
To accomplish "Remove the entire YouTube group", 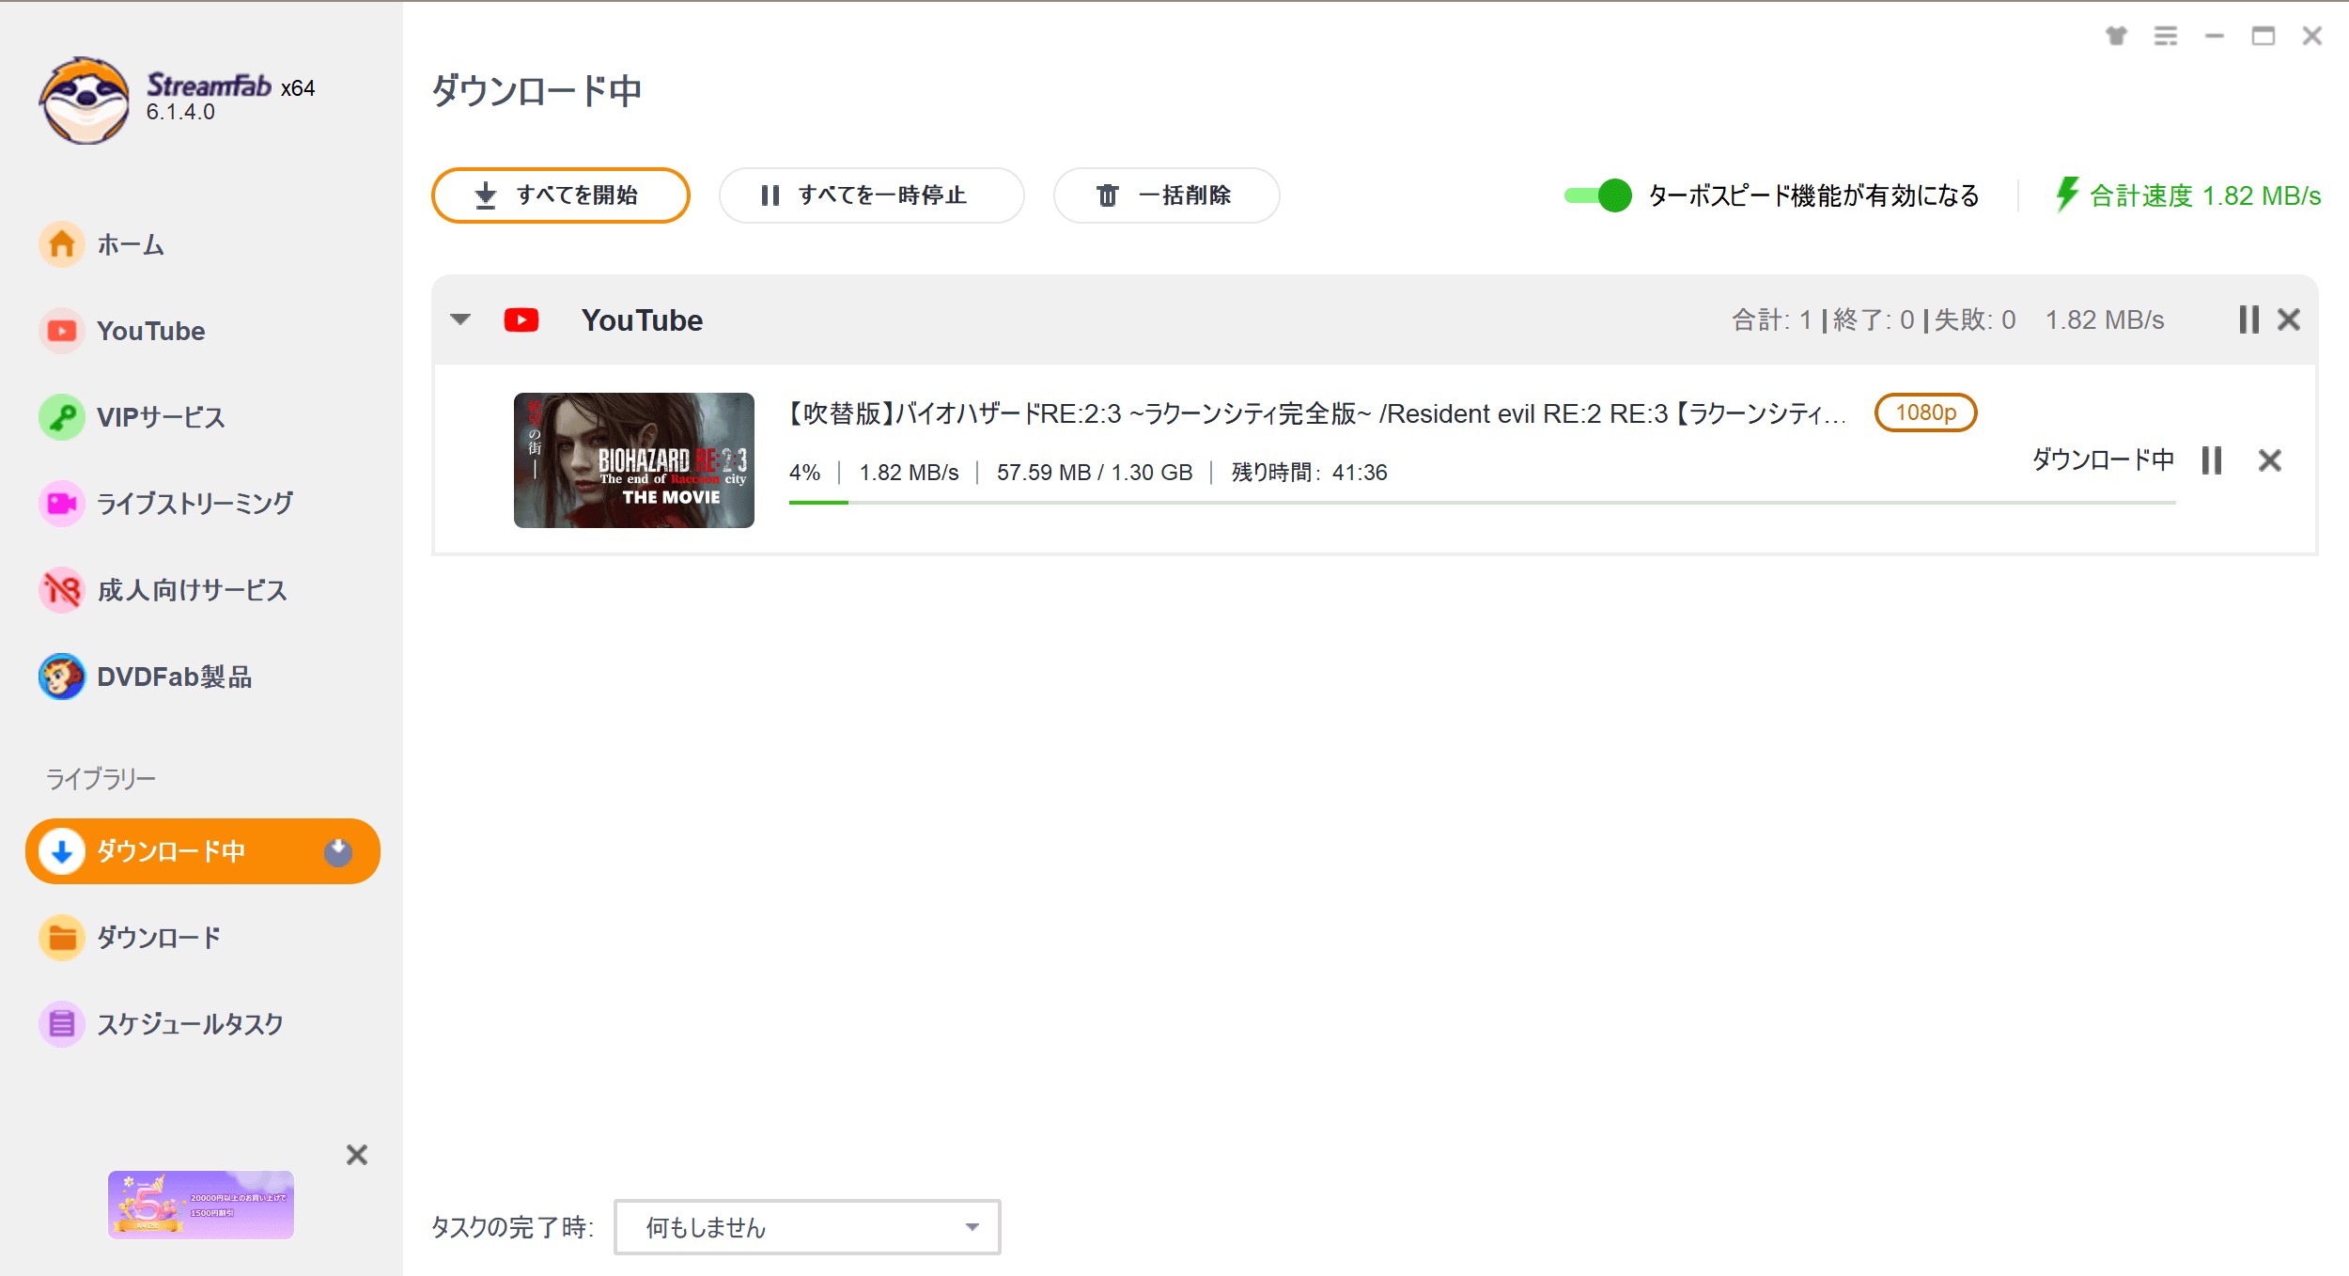I will tap(2289, 319).
